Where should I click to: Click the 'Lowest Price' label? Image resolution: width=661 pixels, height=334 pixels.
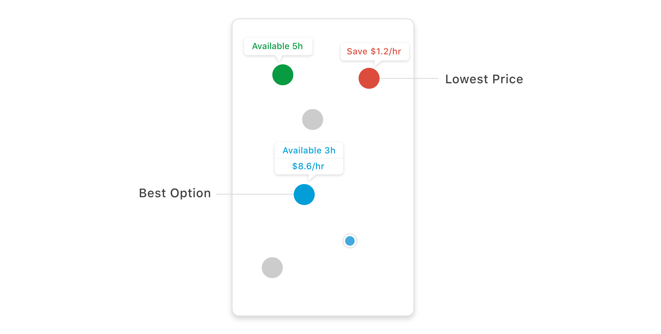484,79
